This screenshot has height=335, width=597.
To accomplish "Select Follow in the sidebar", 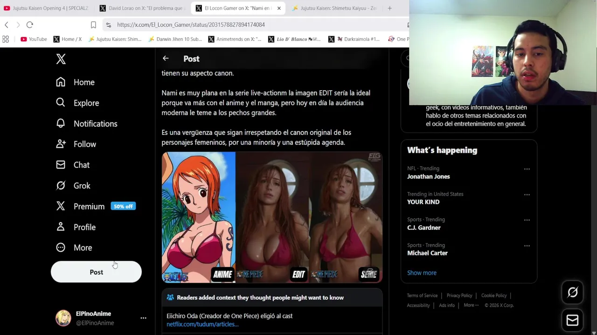I will pos(85,144).
